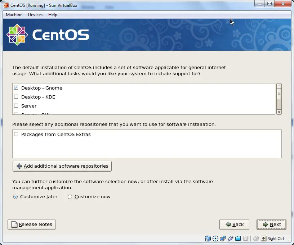The height and width of the screenshot is (245, 294).
Task: Select the Customize now radio button
Action: point(70,197)
